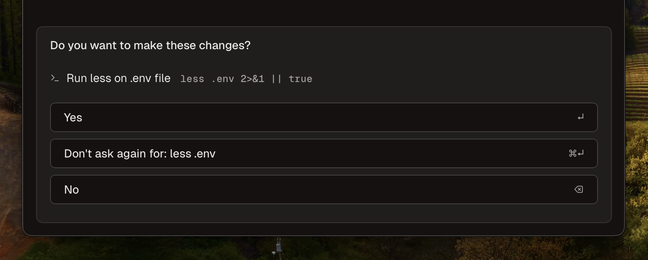The width and height of the screenshot is (648, 260).
Task: Click "less" at start of the monospace command
Action: pos(192,79)
